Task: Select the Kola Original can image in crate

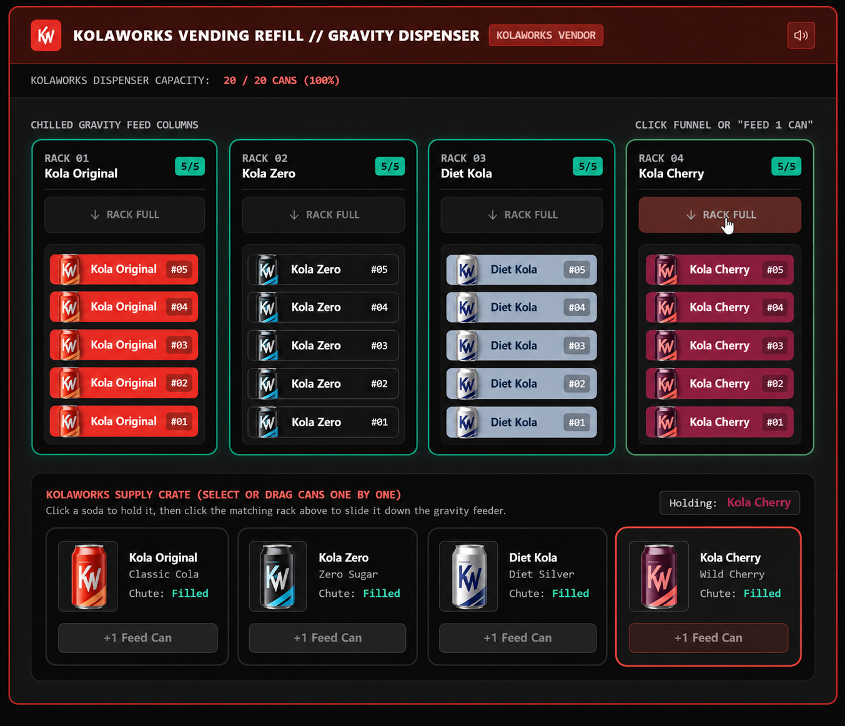Action: (x=87, y=576)
